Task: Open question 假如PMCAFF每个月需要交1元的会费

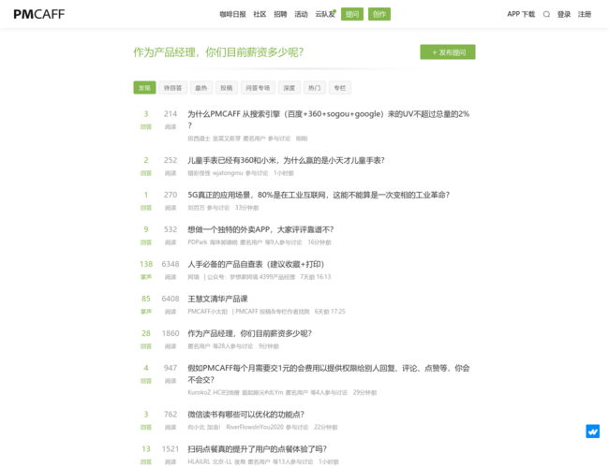Action: 329,373
